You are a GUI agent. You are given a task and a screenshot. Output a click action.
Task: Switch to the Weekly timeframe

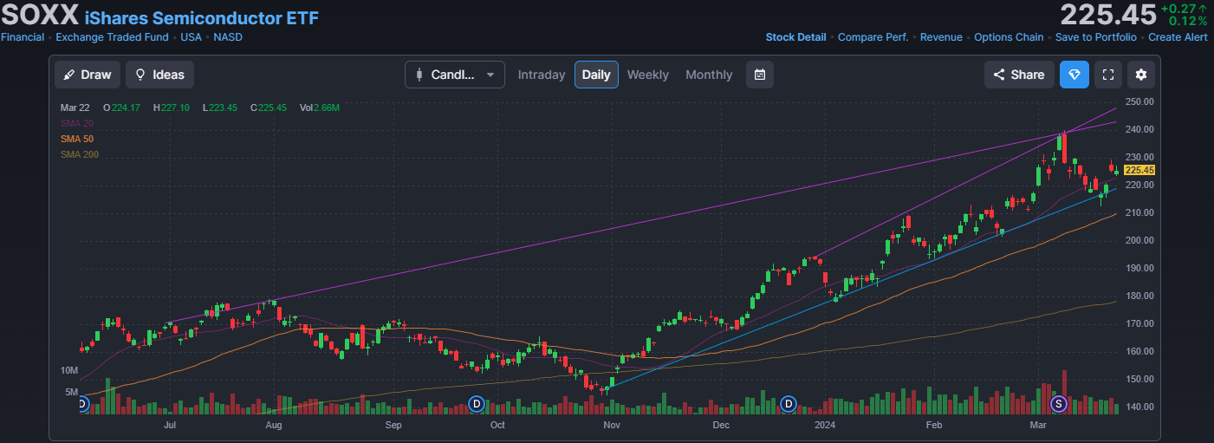(x=648, y=75)
